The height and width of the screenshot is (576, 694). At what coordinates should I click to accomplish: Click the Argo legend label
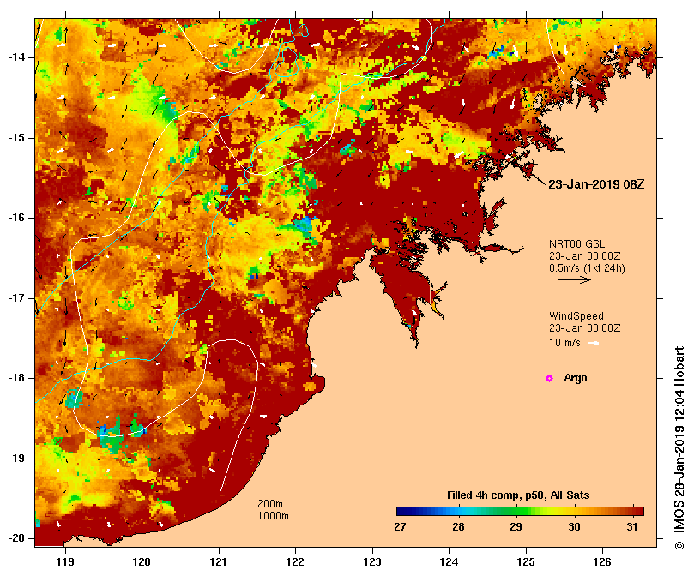(x=576, y=378)
